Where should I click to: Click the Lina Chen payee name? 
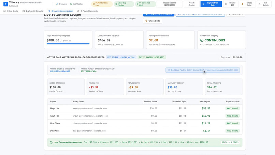pos(55,123)
